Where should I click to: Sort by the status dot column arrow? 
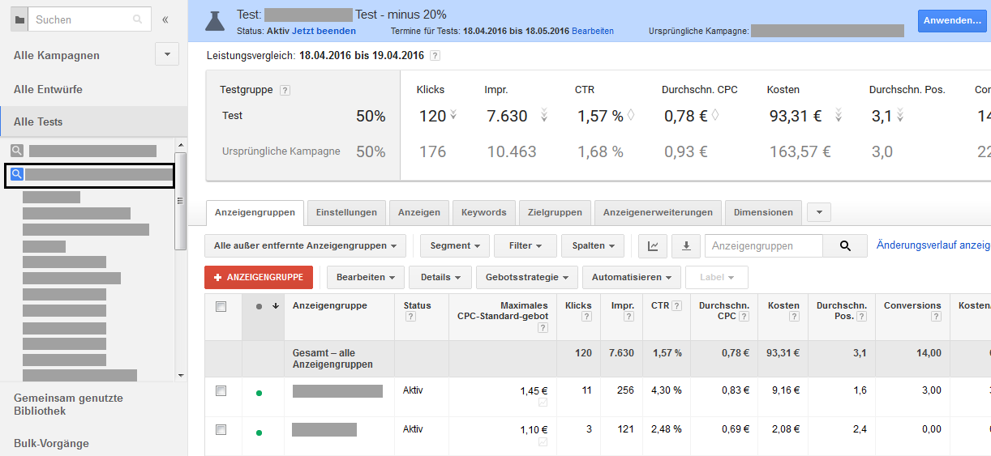pos(276,306)
